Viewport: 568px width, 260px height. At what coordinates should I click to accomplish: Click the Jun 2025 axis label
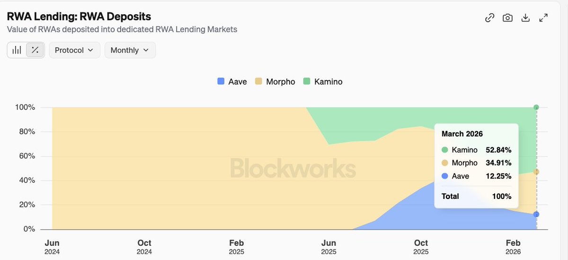coord(328,247)
